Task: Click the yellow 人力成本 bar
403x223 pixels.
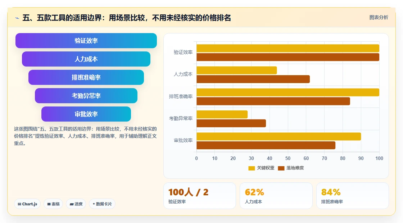Action: [237, 70]
